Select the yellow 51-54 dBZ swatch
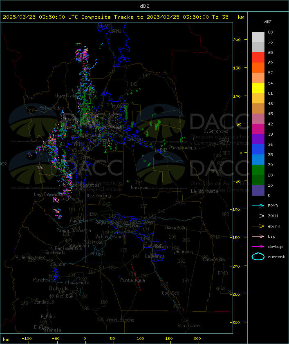 (x=258, y=88)
